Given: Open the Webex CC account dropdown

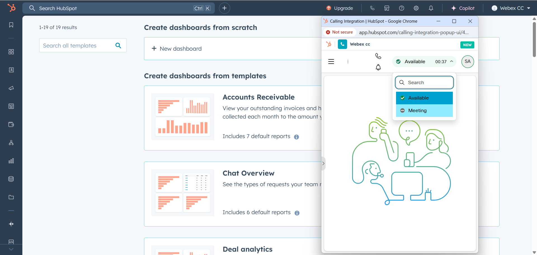Looking at the screenshot, I should pyautogui.click(x=511, y=8).
